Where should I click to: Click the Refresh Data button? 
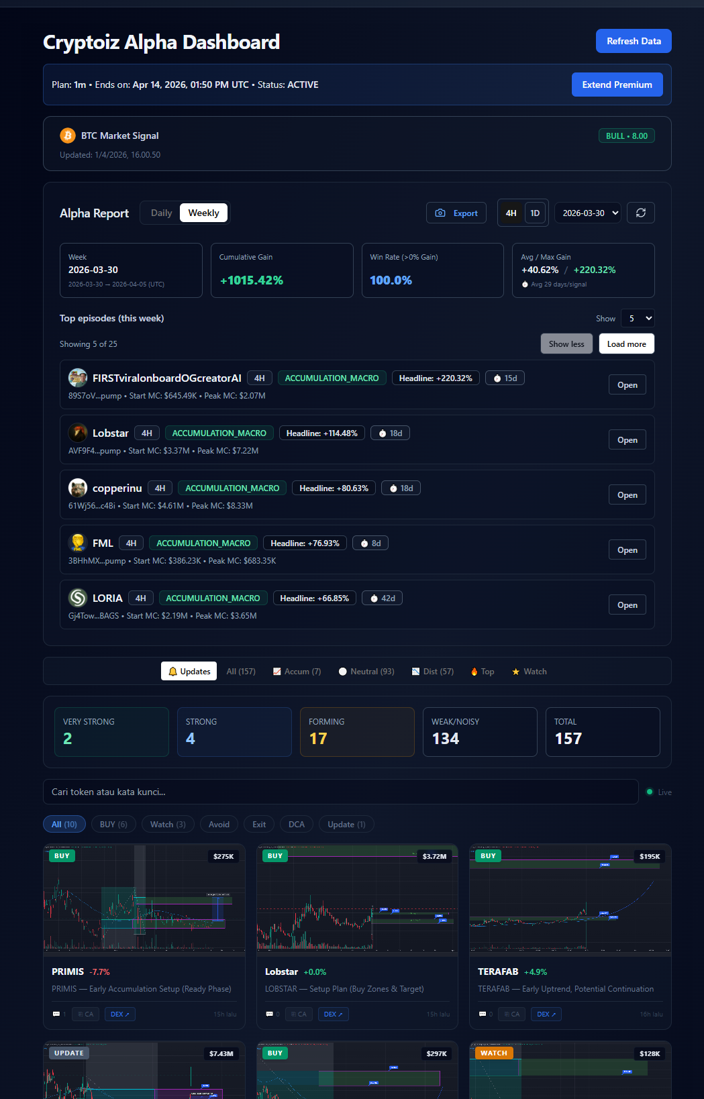coord(634,41)
